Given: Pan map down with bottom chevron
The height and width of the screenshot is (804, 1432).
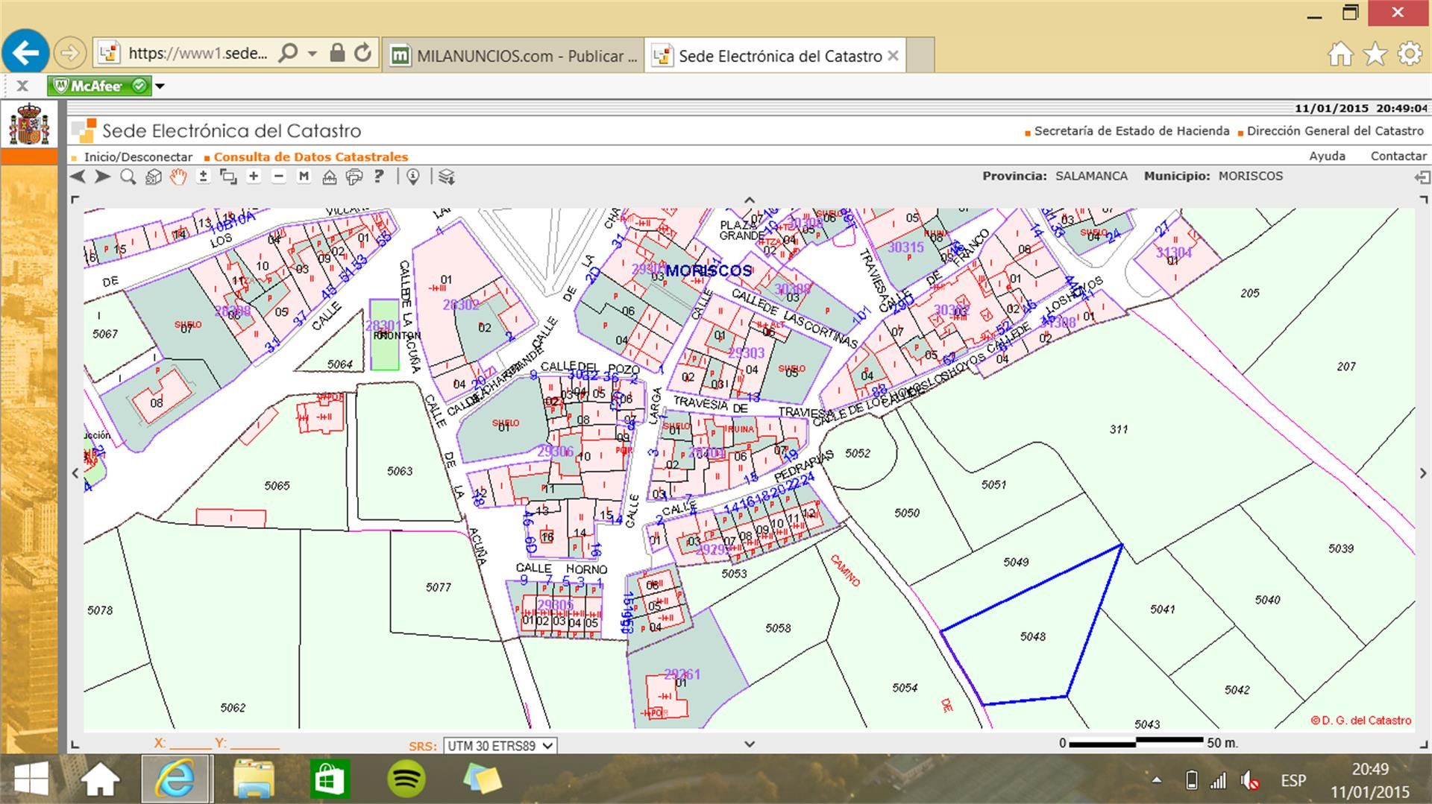Looking at the screenshot, I should 750,743.
